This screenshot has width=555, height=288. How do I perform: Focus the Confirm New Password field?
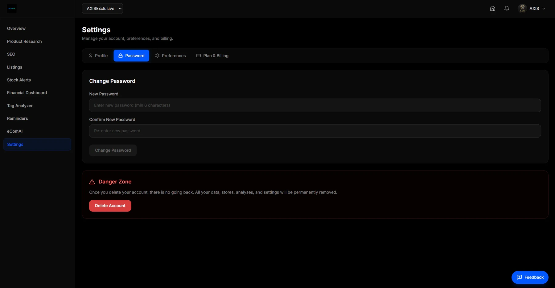pyautogui.click(x=315, y=131)
